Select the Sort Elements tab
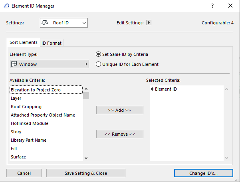This screenshot has width=240, height=182. tap(23, 42)
